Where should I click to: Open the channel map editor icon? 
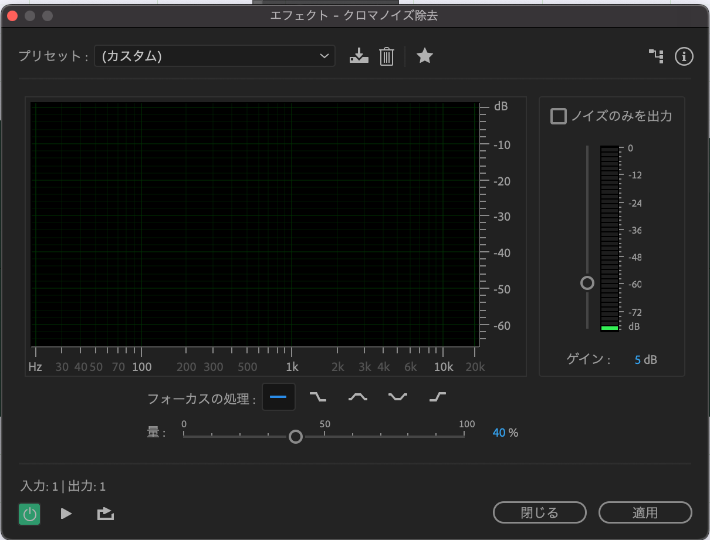pos(656,56)
